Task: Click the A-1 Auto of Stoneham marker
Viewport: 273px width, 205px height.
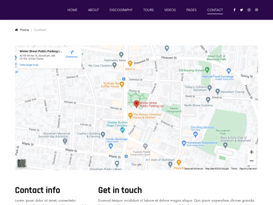Action: 170,165
